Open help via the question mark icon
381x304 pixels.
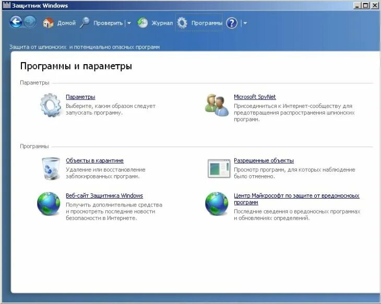[232, 23]
